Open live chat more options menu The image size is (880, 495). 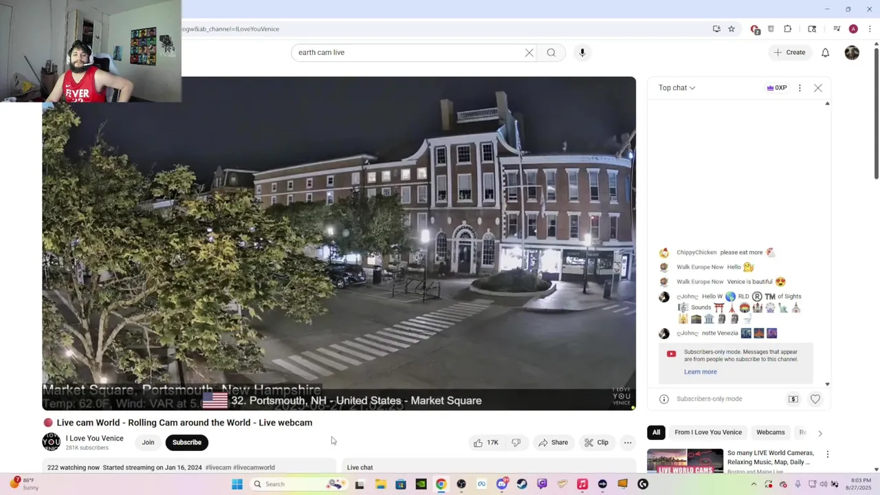pyautogui.click(x=800, y=88)
